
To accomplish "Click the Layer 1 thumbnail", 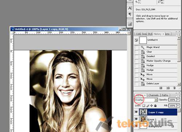I will point(143,119).
